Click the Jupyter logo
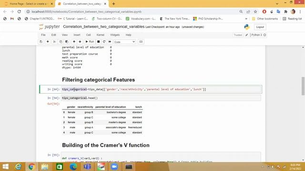The height and width of the screenshot is (171, 305). coord(50,27)
